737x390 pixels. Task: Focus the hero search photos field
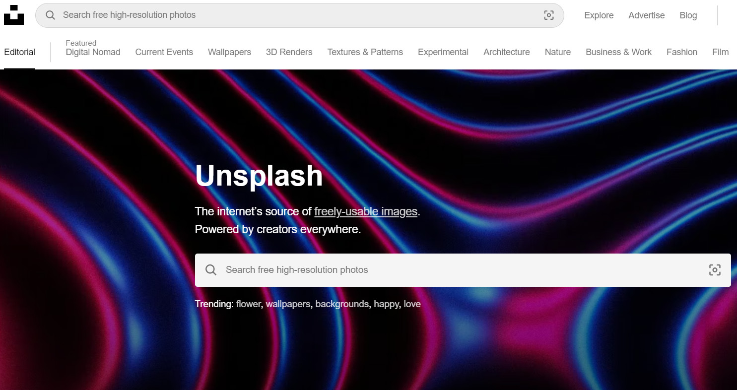(x=463, y=270)
